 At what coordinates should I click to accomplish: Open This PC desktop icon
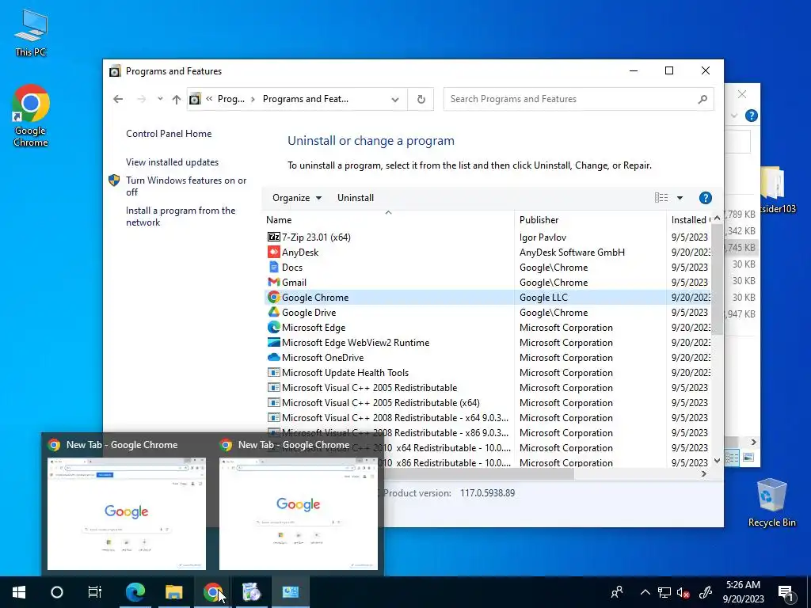31,33
